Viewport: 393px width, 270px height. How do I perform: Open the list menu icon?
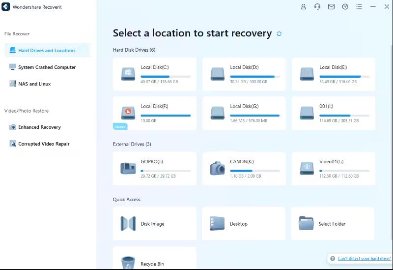tap(359, 7)
